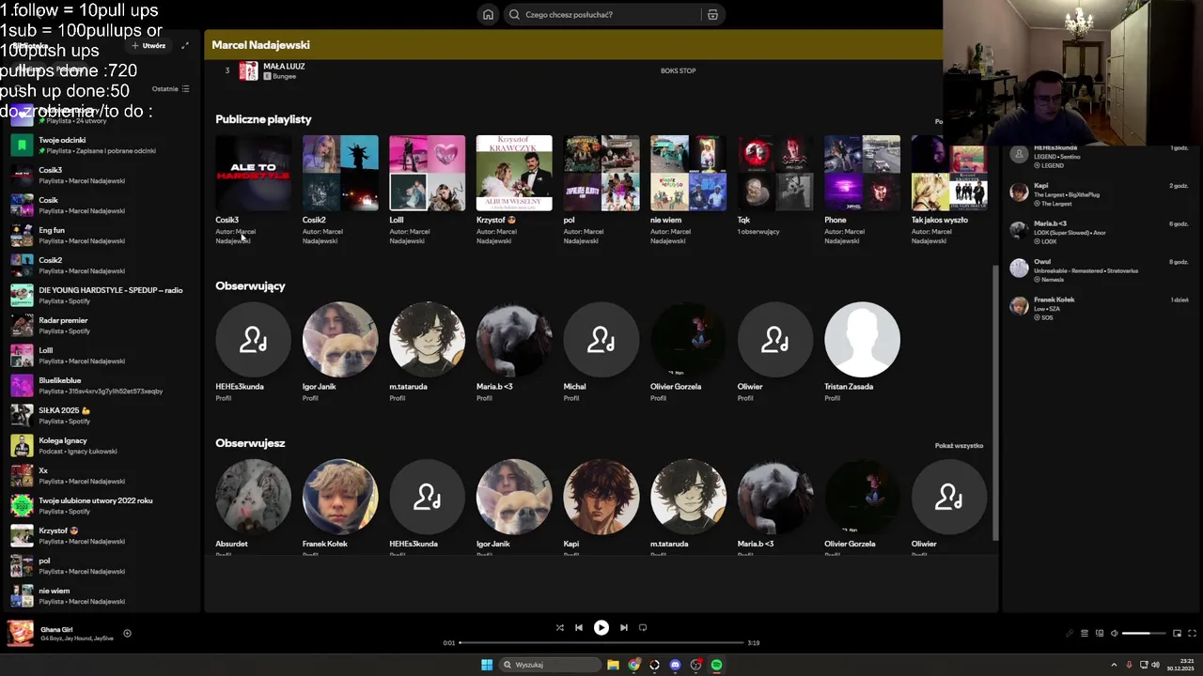Toggle shuffle in the player bar
1203x676 pixels.
coord(560,627)
